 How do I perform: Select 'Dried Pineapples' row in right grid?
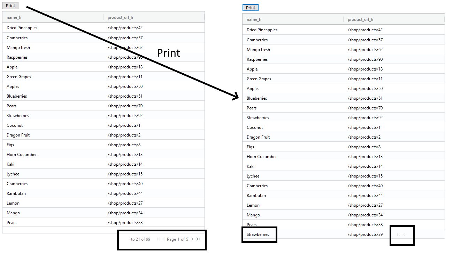pyautogui.click(x=344, y=30)
